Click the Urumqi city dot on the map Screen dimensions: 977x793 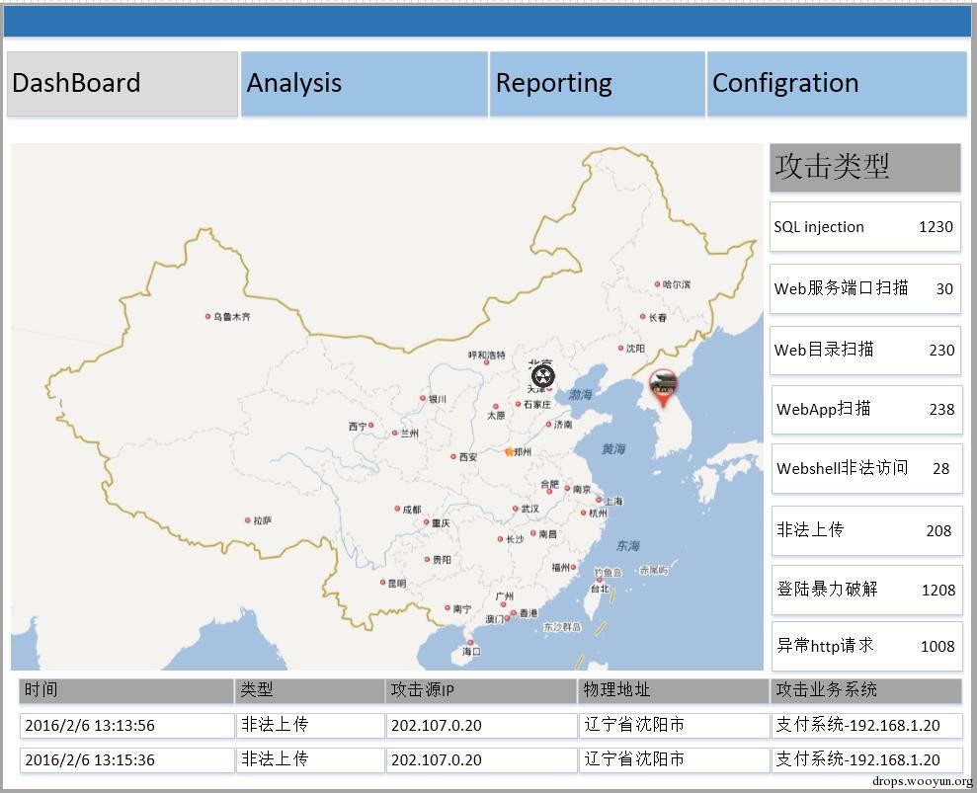point(208,316)
